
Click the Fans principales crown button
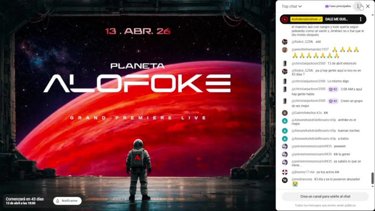click(338, 6)
